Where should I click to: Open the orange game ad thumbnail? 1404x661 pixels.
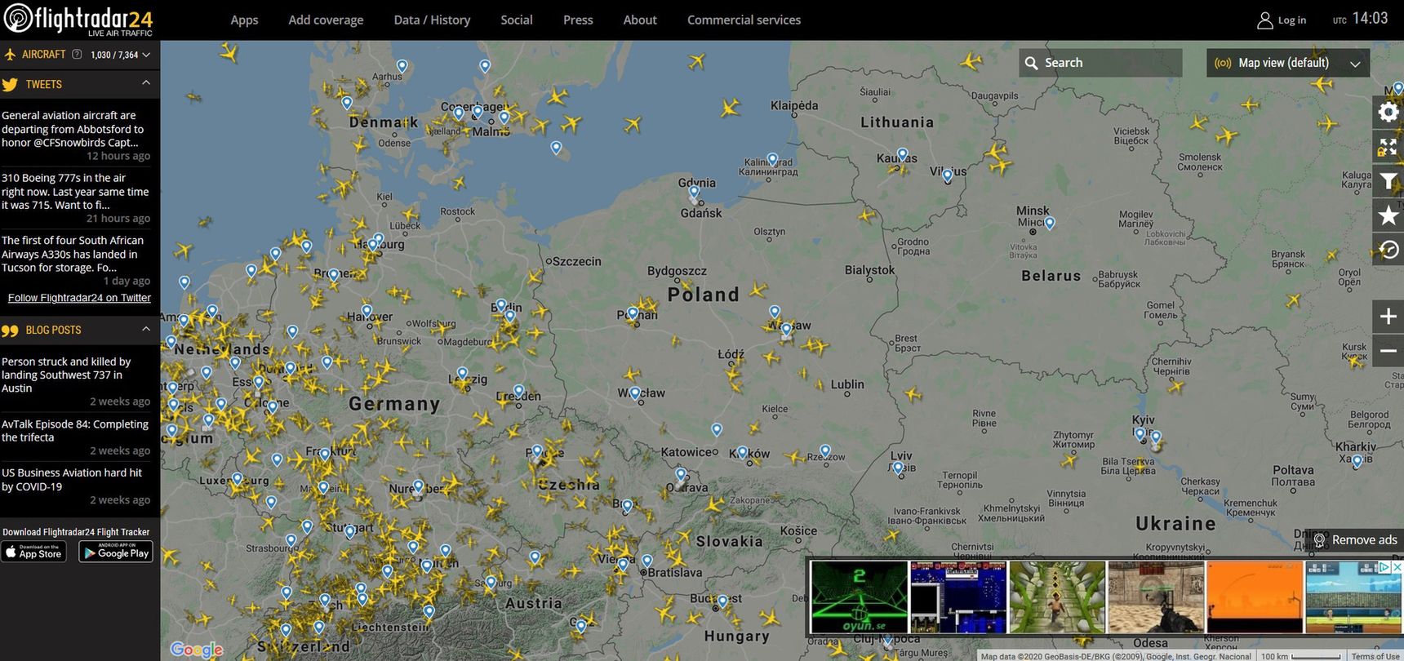[x=1255, y=597]
